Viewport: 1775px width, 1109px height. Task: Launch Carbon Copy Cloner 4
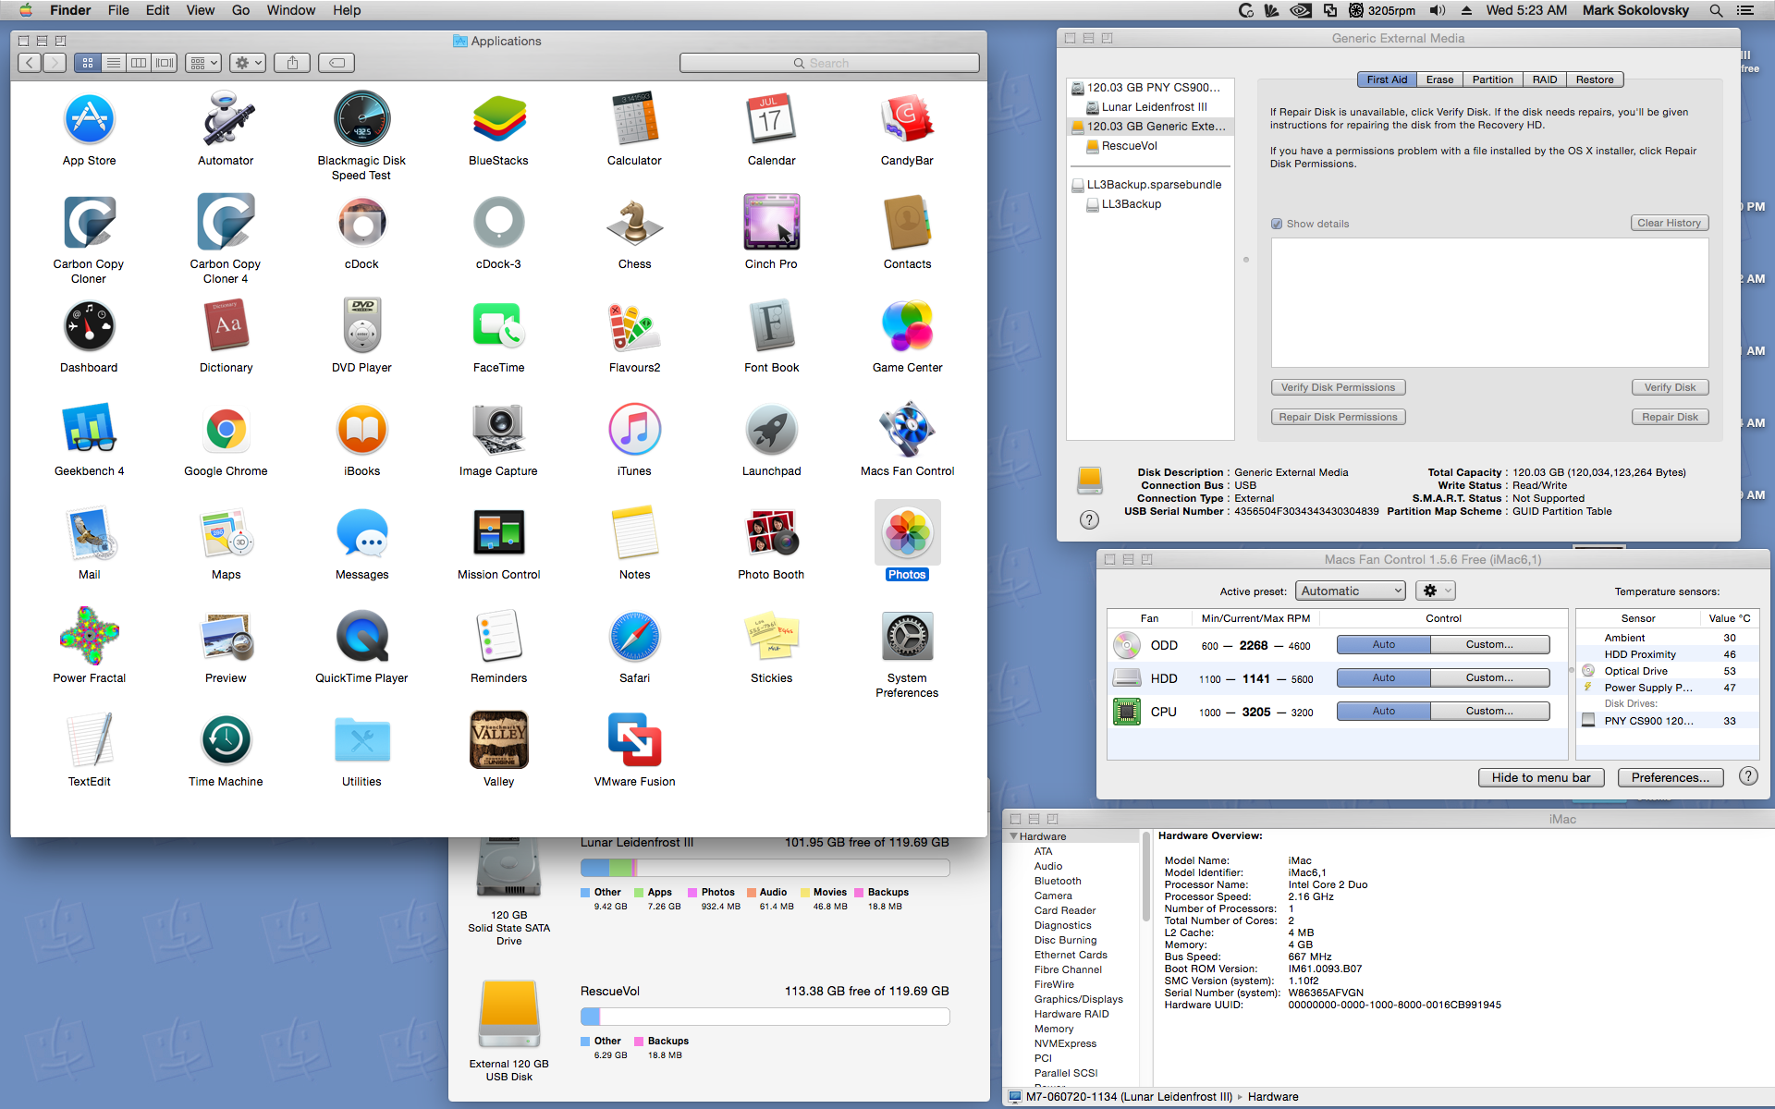[x=226, y=223]
